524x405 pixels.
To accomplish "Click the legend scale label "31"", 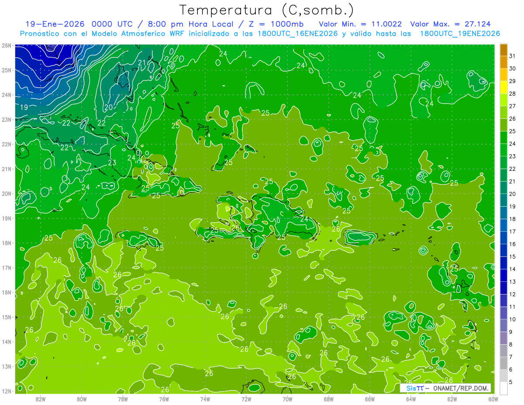I will 513,56.
